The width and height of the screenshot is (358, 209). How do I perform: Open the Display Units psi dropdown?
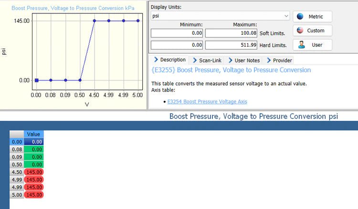[x=286, y=16]
